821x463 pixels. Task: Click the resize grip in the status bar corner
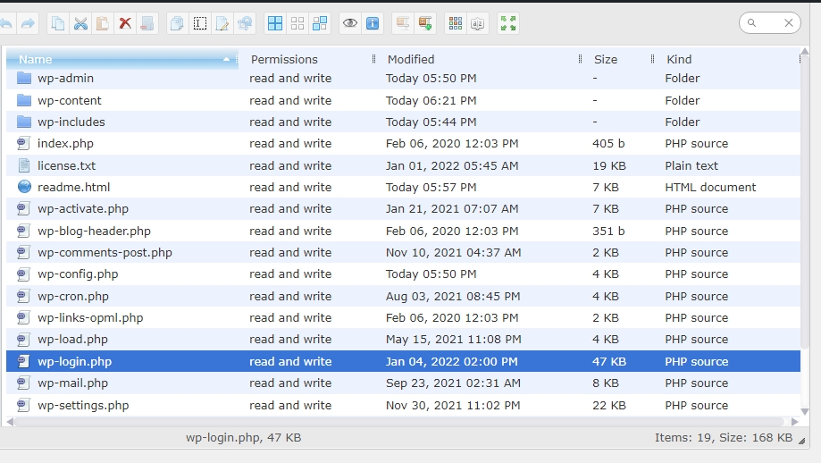pyautogui.click(x=802, y=441)
